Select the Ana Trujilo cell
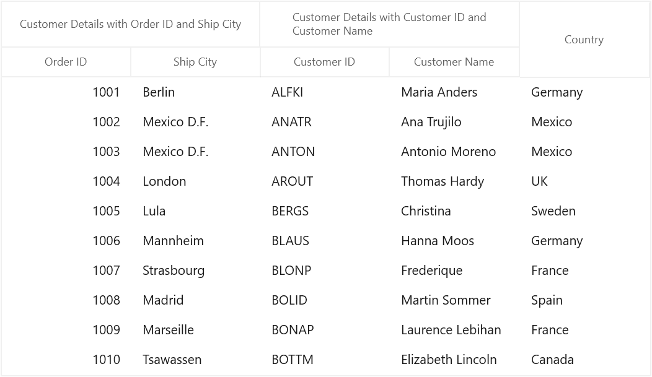652x377 pixels. pyautogui.click(x=454, y=122)
